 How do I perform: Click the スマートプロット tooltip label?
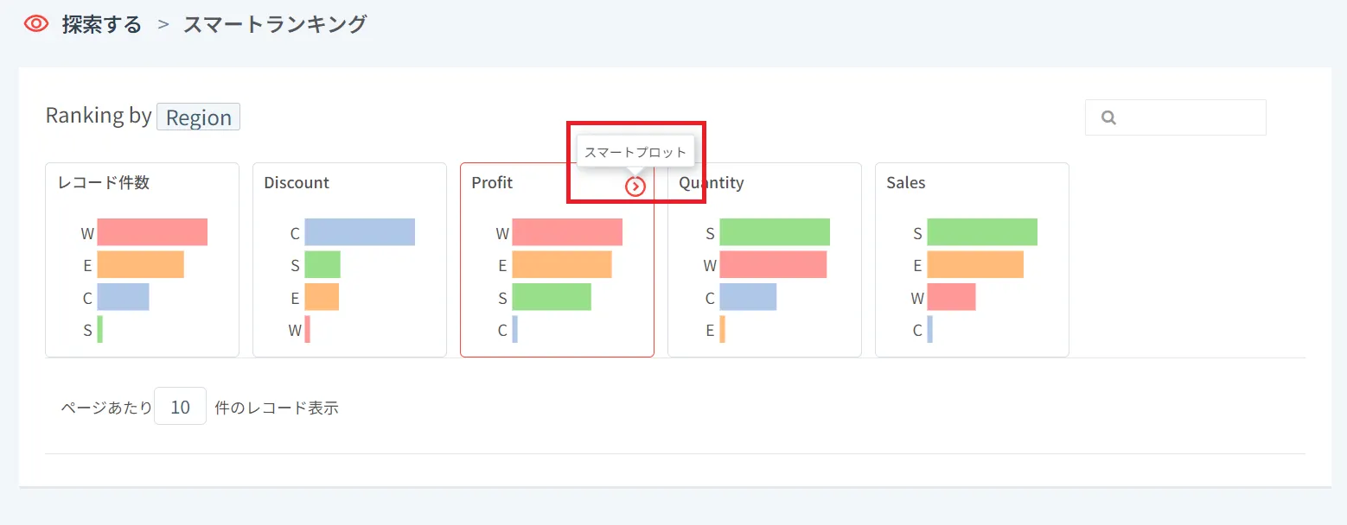click(635, 152)
